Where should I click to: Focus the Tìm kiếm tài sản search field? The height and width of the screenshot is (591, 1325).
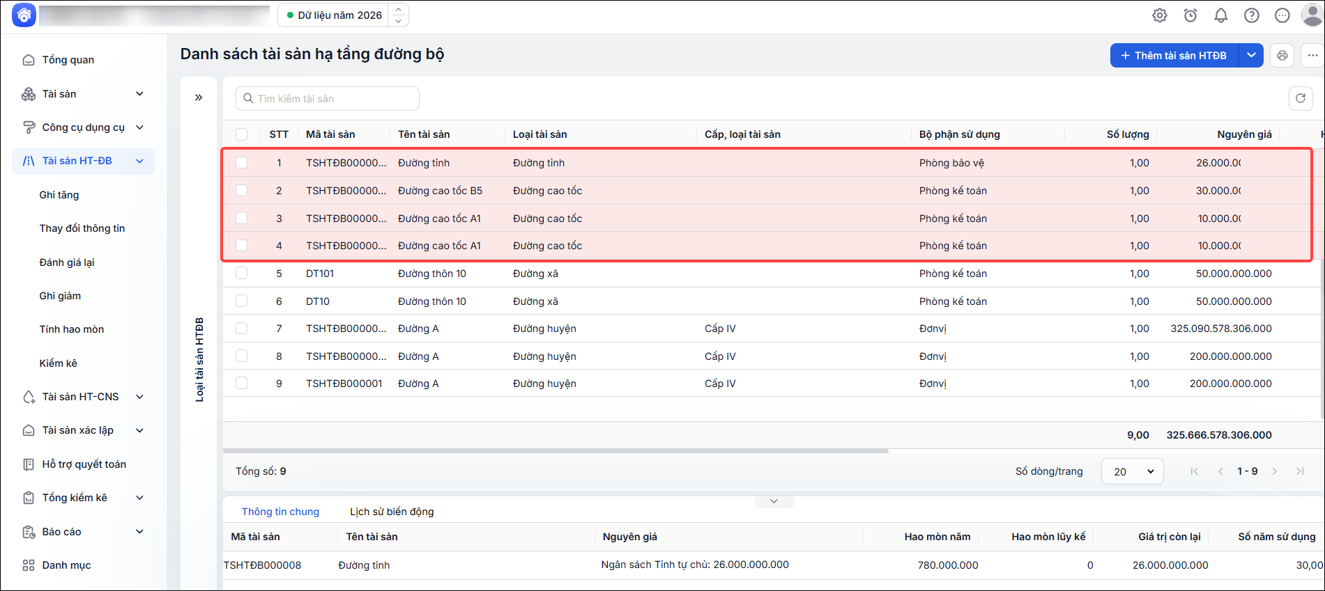pyautogui.click(x=328, y=99)
